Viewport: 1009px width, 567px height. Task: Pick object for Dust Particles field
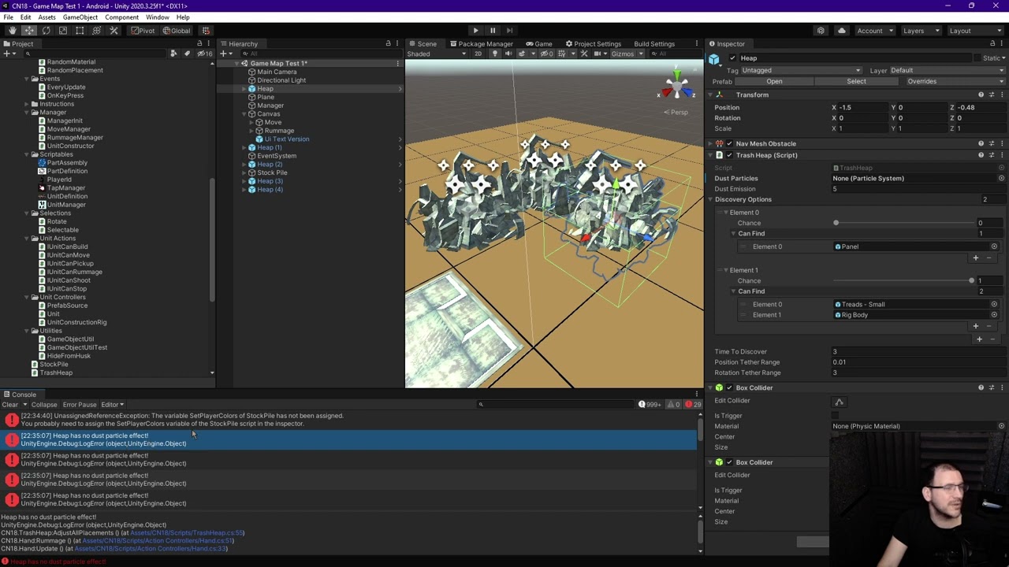[1001, 178]
